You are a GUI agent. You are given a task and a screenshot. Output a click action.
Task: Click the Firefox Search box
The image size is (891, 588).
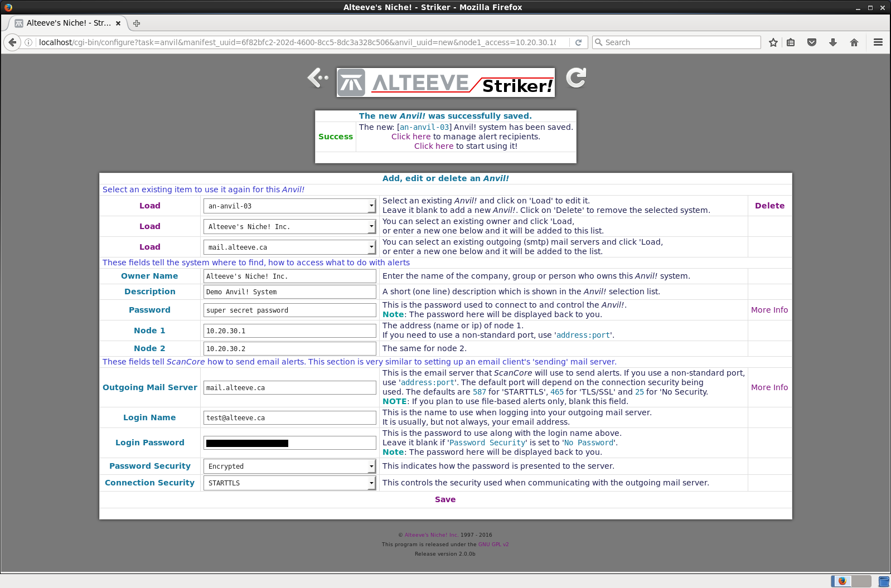coord(676,42)
